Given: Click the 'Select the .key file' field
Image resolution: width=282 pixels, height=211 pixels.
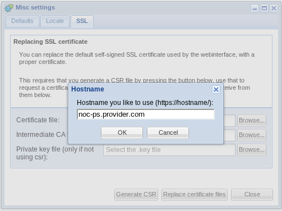Looking at the screenshot, I should point(169,150).
